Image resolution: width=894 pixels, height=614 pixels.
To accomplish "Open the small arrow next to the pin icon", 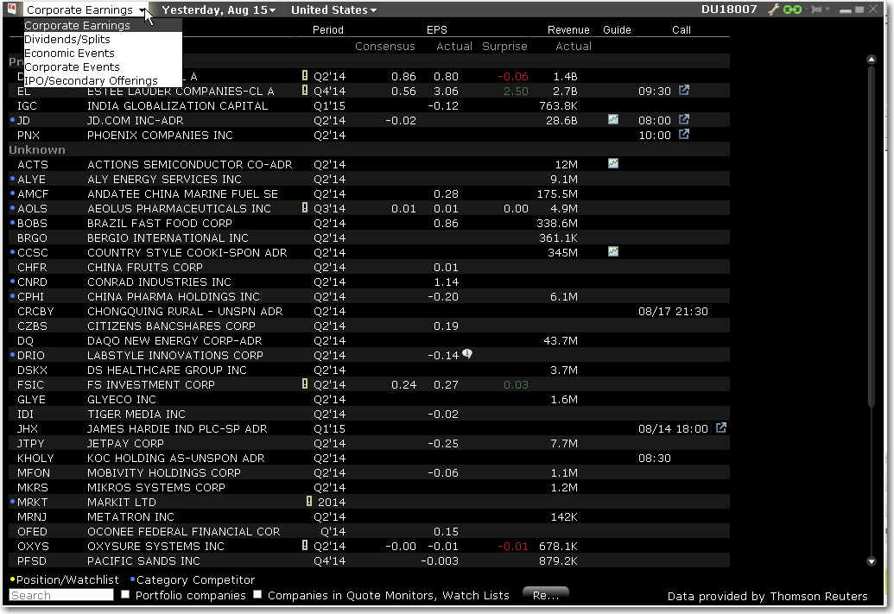I will 827,9.
